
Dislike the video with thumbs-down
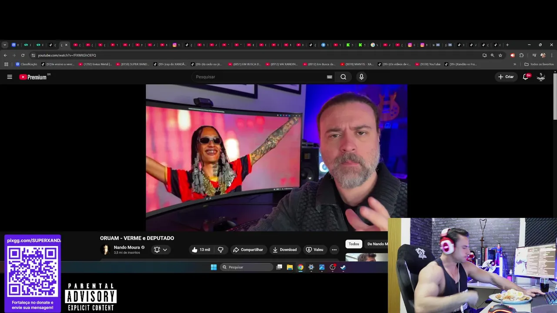221,250
